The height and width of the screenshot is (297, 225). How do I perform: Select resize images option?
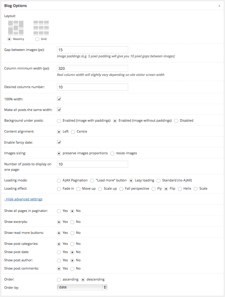point(112,153)
